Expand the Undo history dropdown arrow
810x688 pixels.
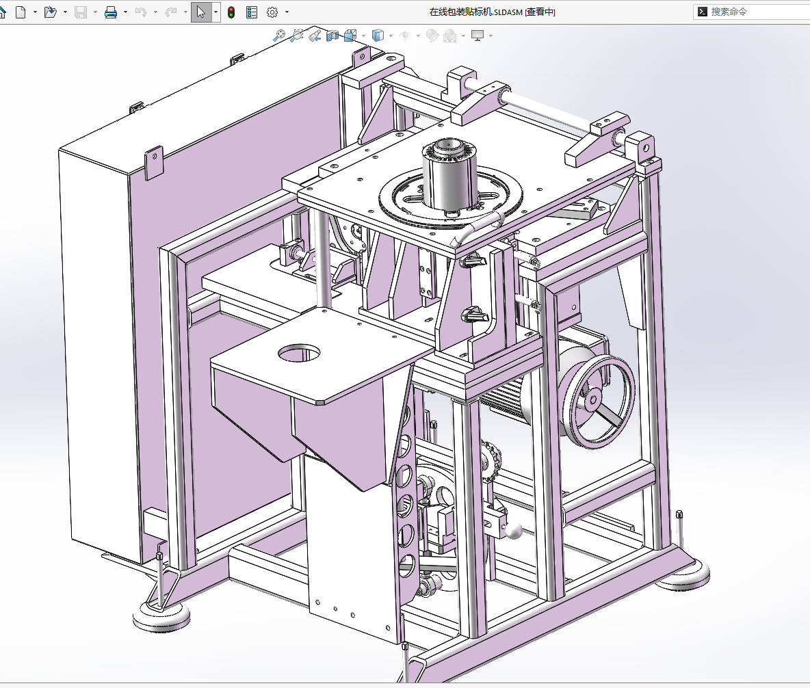point(155,12)
